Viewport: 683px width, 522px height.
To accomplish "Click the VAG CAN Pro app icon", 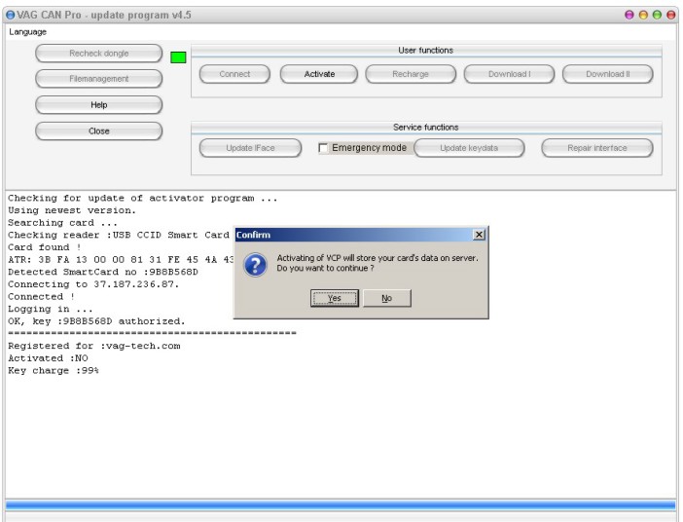I will tap(10, 16).
